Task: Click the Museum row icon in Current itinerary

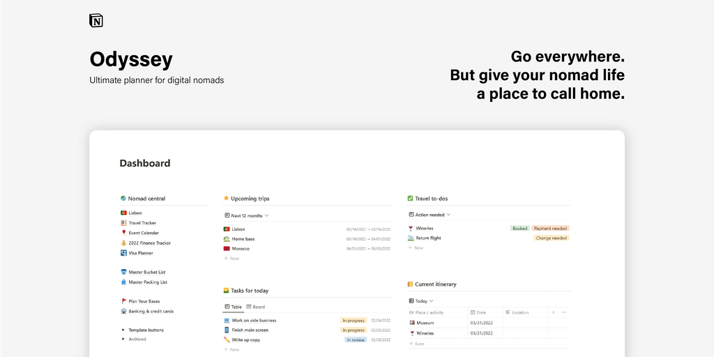Action: point(412,323)
